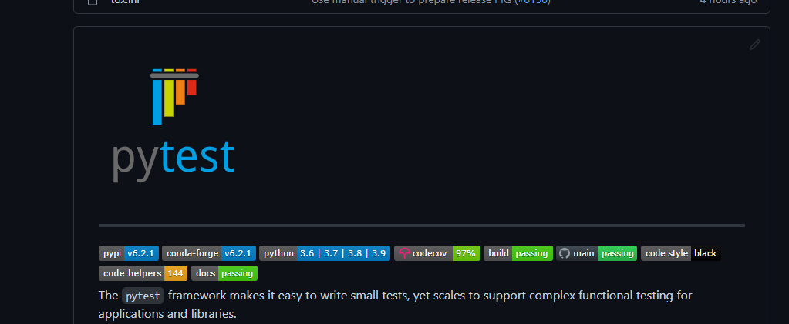This screenshot has width=789, height=324.
Task: Open the pytest logo image
Action: pos(174,125)
